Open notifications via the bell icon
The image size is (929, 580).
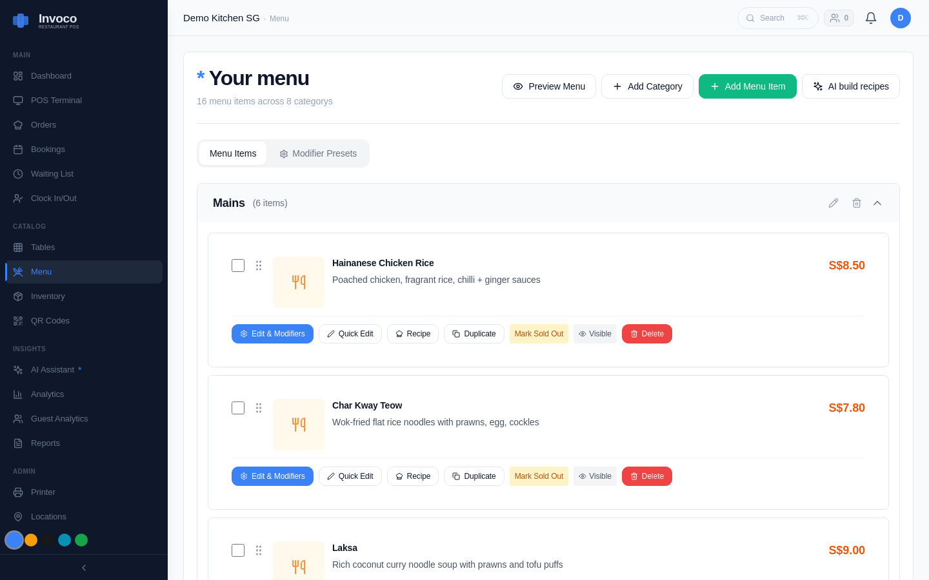point(871,18)
